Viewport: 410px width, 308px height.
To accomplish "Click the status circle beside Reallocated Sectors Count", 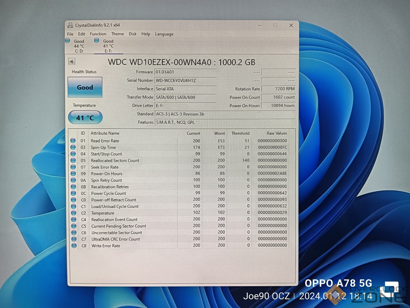I will [x=73, y=160].
